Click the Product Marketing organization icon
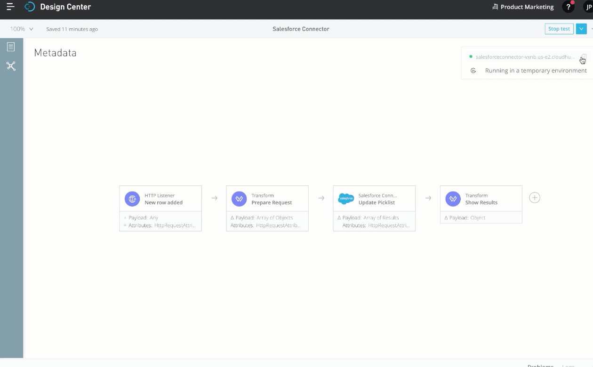Image resolution: width=593 pixels, height=367 pixels. pos(495,7)
